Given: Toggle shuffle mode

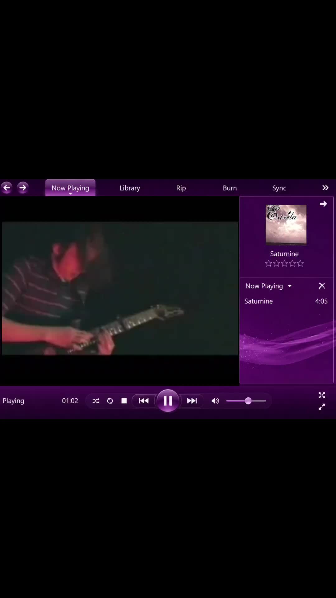Looking at the screenshot, I should pos(96,401).
